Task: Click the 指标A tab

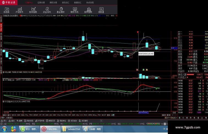Action: 5,115
